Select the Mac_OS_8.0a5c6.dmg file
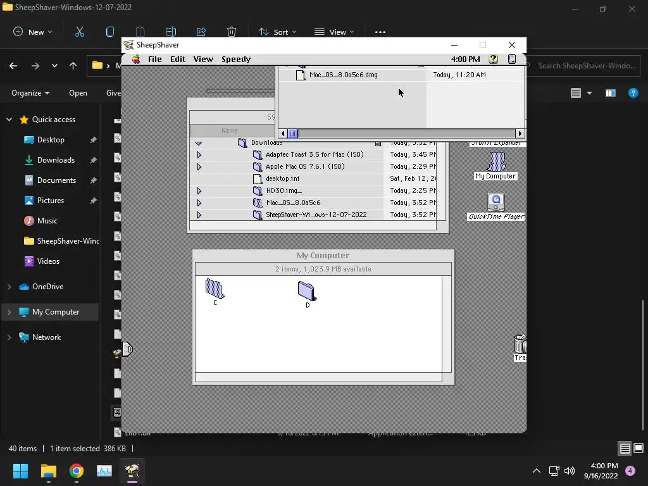 tap(344, 75)
